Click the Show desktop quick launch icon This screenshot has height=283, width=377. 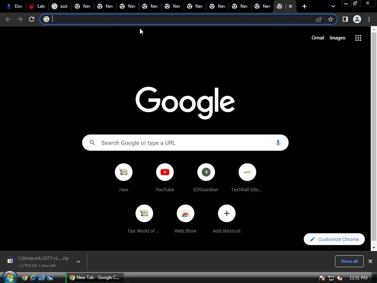coord(41,278)
